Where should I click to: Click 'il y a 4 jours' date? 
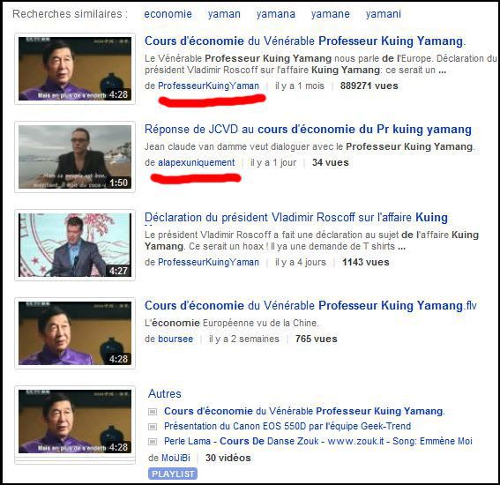(301, 262)
